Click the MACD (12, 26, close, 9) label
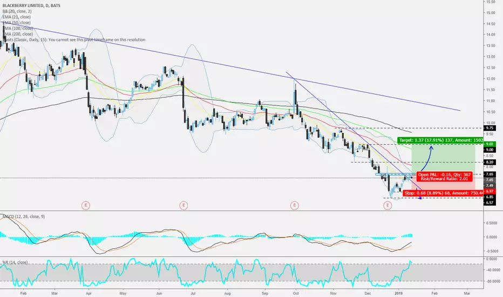 pyautogui.click(x=24, y=217)
